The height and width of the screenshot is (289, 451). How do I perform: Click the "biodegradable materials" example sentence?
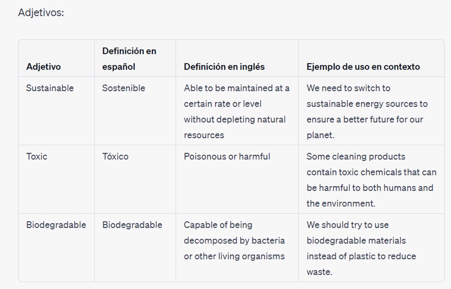click(x=356, y=241)
